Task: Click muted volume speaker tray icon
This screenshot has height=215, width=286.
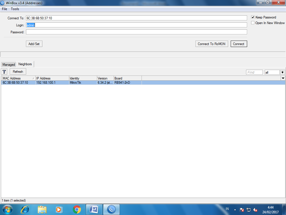Action: tap(255, 210)
